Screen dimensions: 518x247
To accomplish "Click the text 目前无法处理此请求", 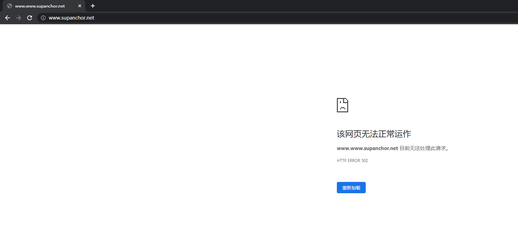I will 424,148.
